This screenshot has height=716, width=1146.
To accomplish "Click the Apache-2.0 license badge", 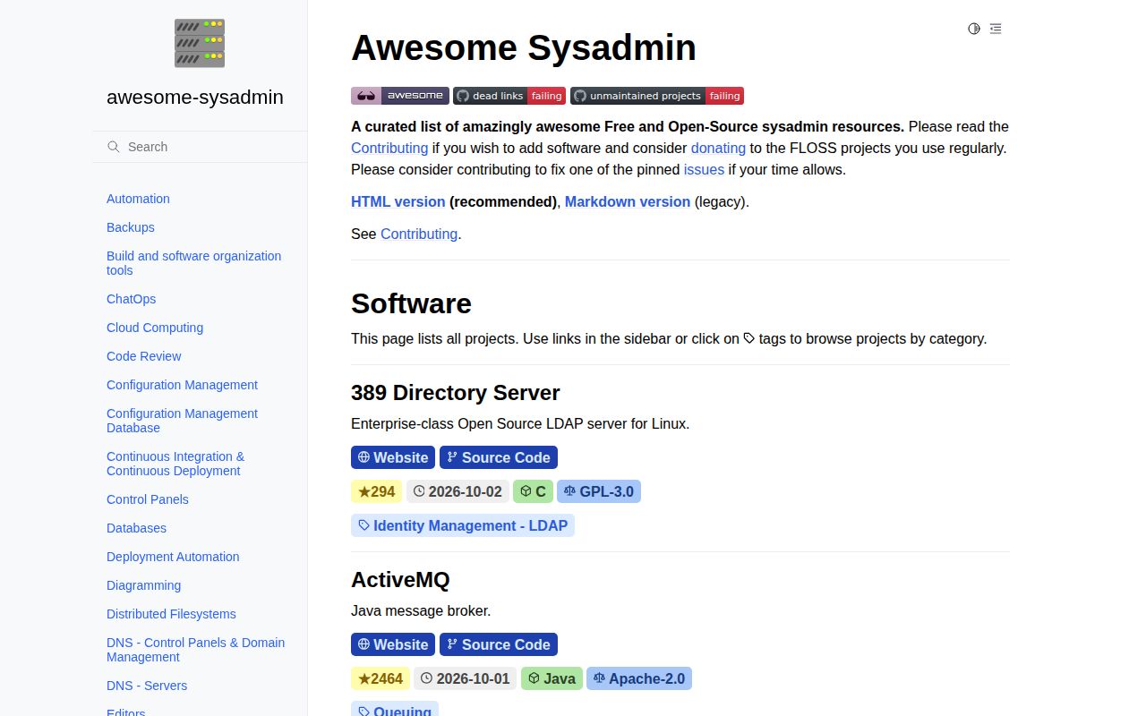I will [x=639, y=678].
